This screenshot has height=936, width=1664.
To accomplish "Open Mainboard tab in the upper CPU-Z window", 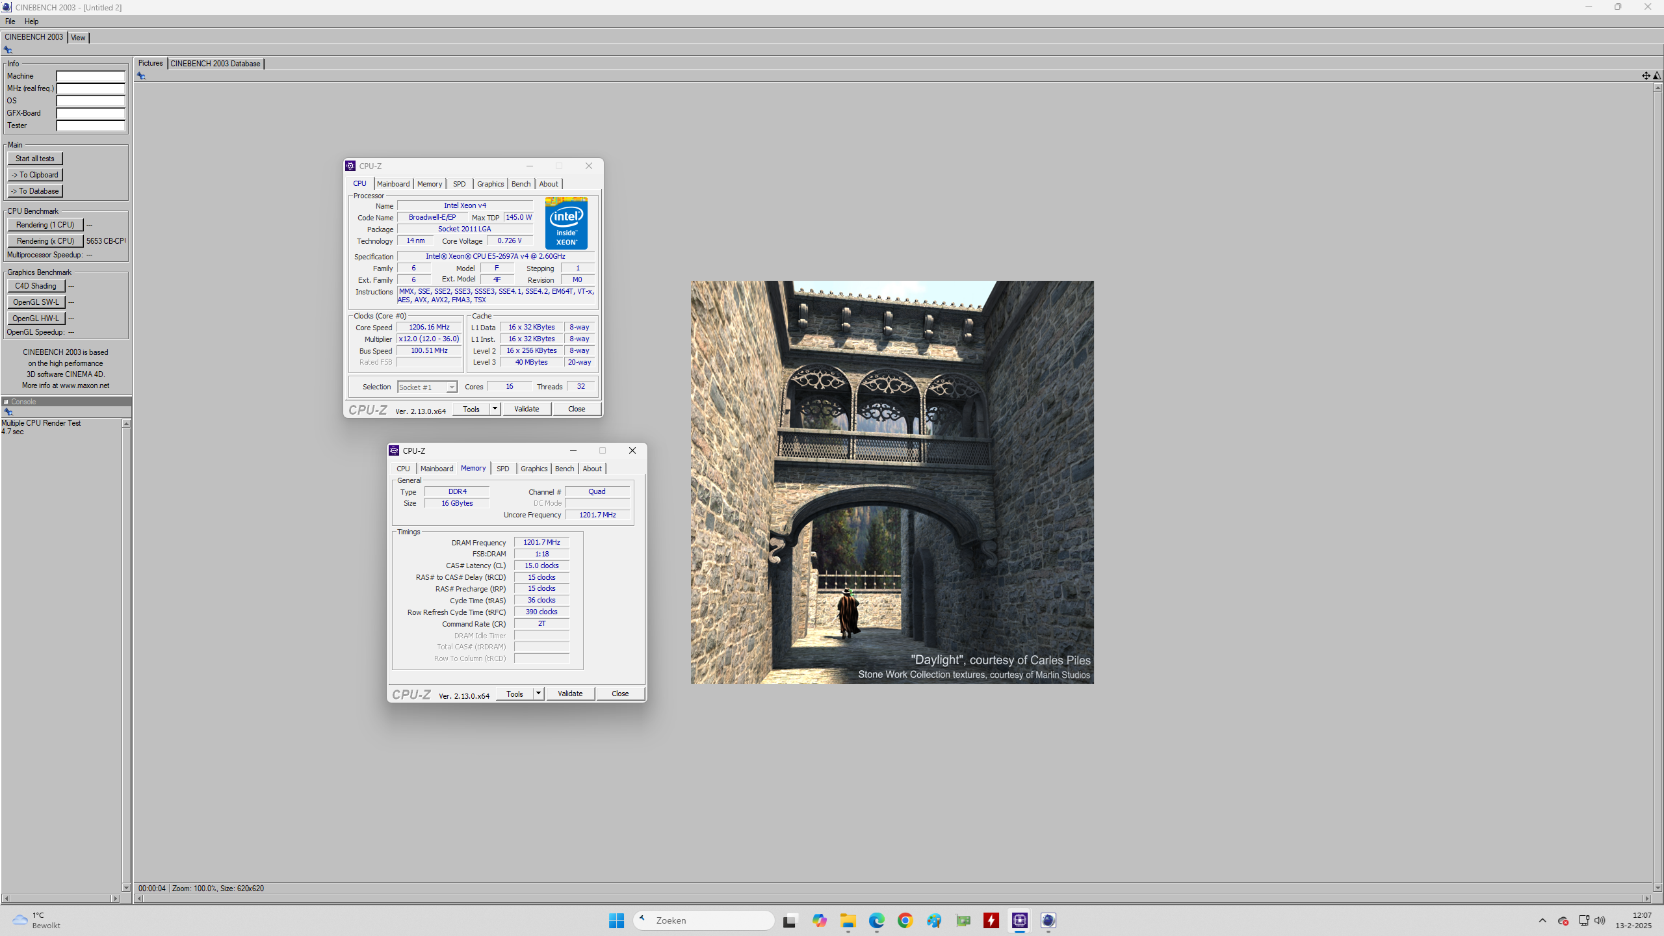I will click(x=393, y=184).
